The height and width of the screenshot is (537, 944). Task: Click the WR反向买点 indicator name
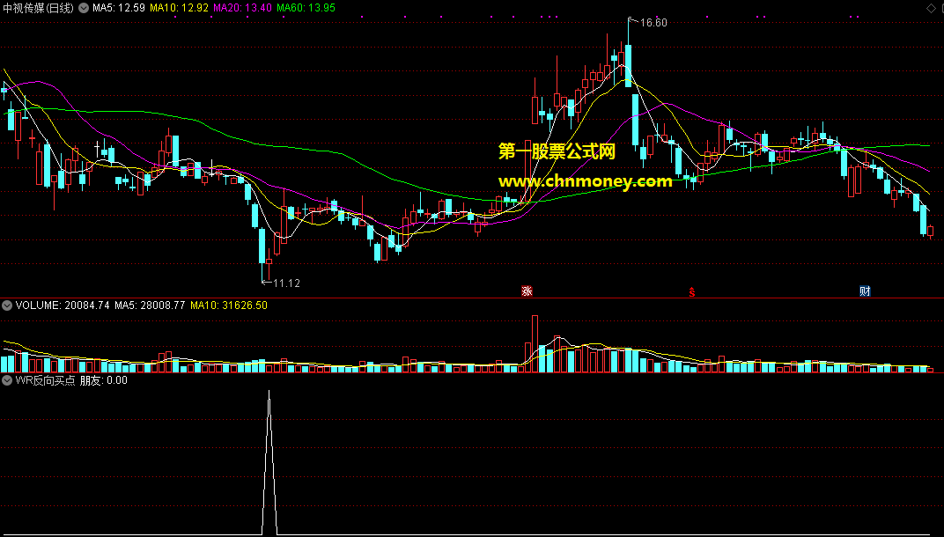point(45,380)
